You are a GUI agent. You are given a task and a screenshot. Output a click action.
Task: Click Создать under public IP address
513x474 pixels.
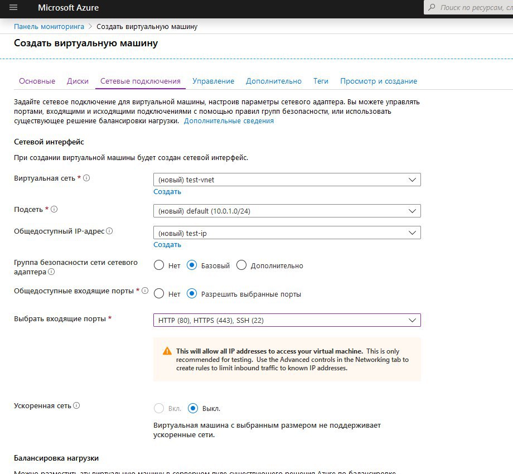[167, 245]
